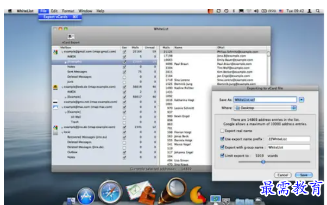Viewport: 327px width, 205px height.
Task: Open the Window menu
Action: (85, 11)
